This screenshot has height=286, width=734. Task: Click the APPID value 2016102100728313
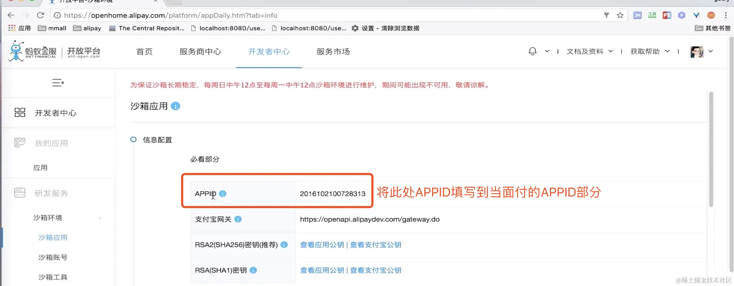coord(333,194)
